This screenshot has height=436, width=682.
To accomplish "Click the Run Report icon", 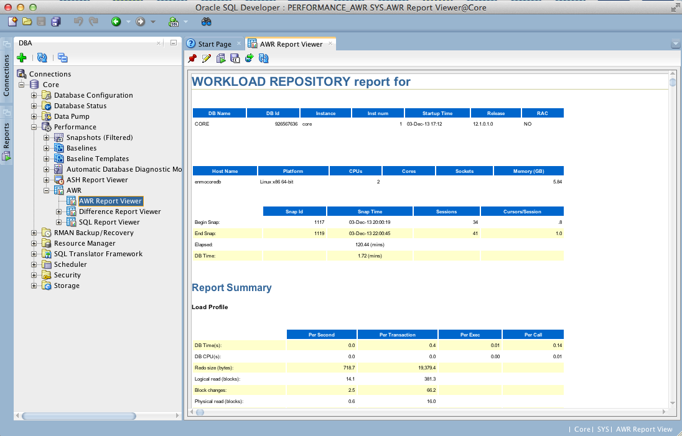I will [221, 58].
